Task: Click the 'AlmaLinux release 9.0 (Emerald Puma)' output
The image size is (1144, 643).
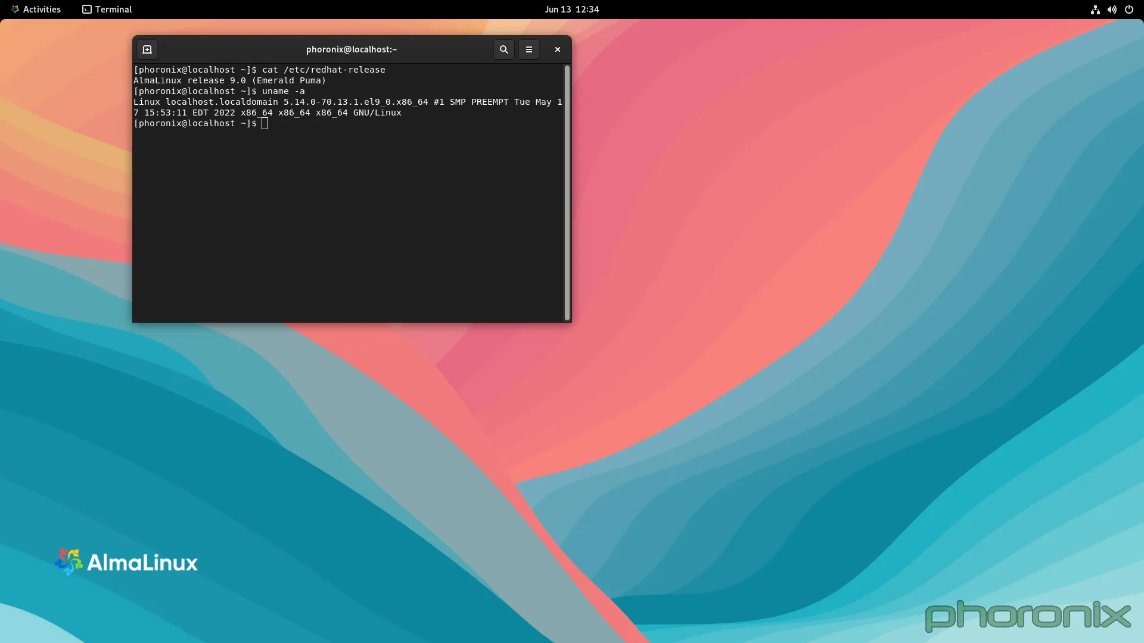Action: (230, 80)
